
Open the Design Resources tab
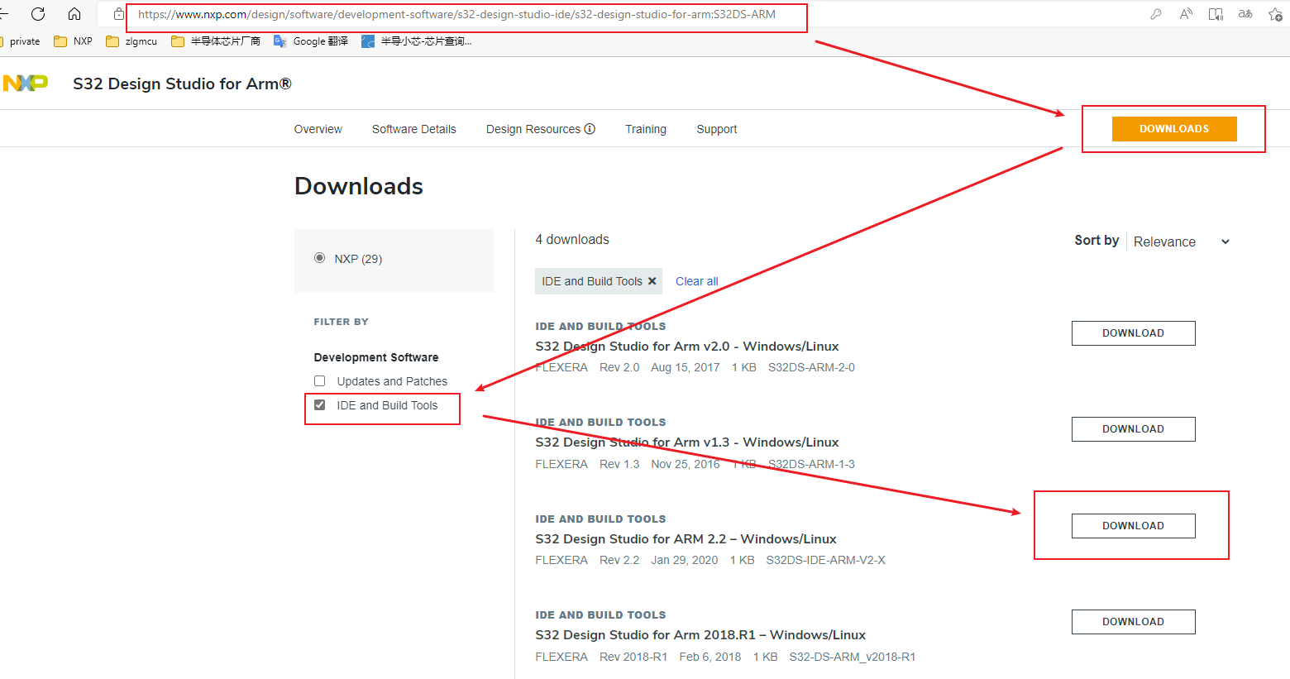[x=533, y=129]
